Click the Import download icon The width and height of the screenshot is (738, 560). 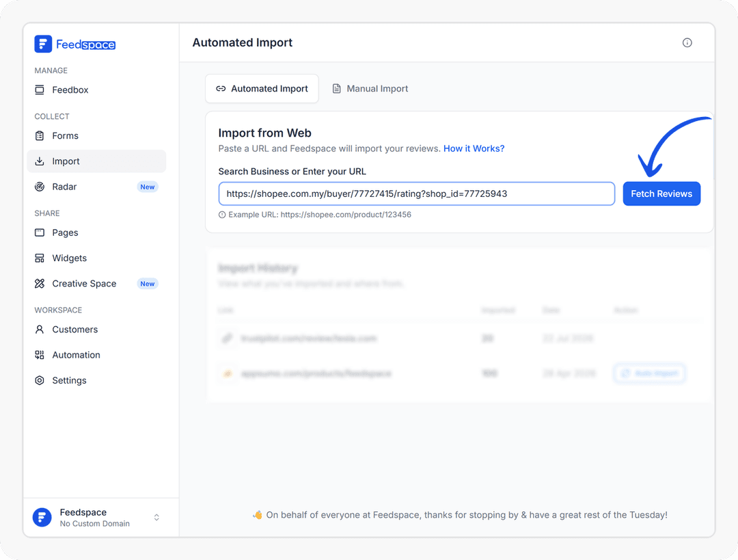[x=40, y=161]
